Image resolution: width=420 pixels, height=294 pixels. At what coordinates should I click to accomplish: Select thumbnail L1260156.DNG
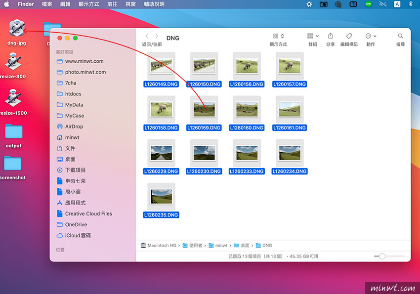coord(247,66)
